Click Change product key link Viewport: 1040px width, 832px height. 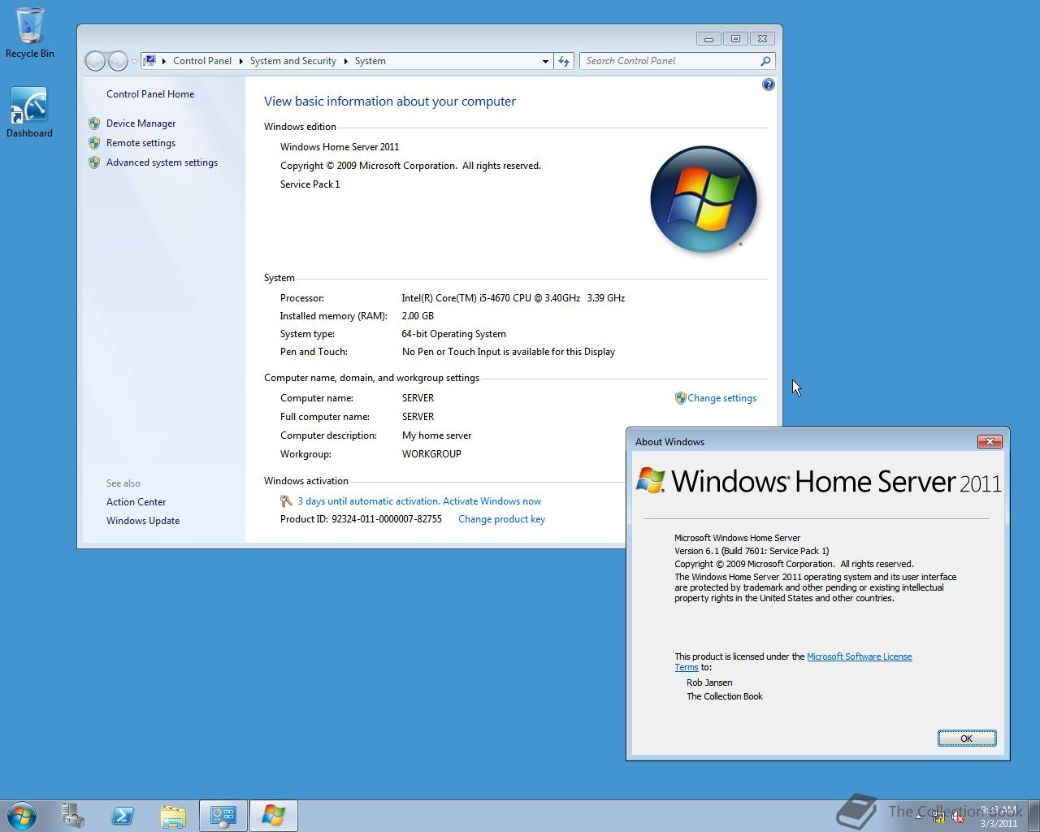pyautogui.click(x=501, y=519)
